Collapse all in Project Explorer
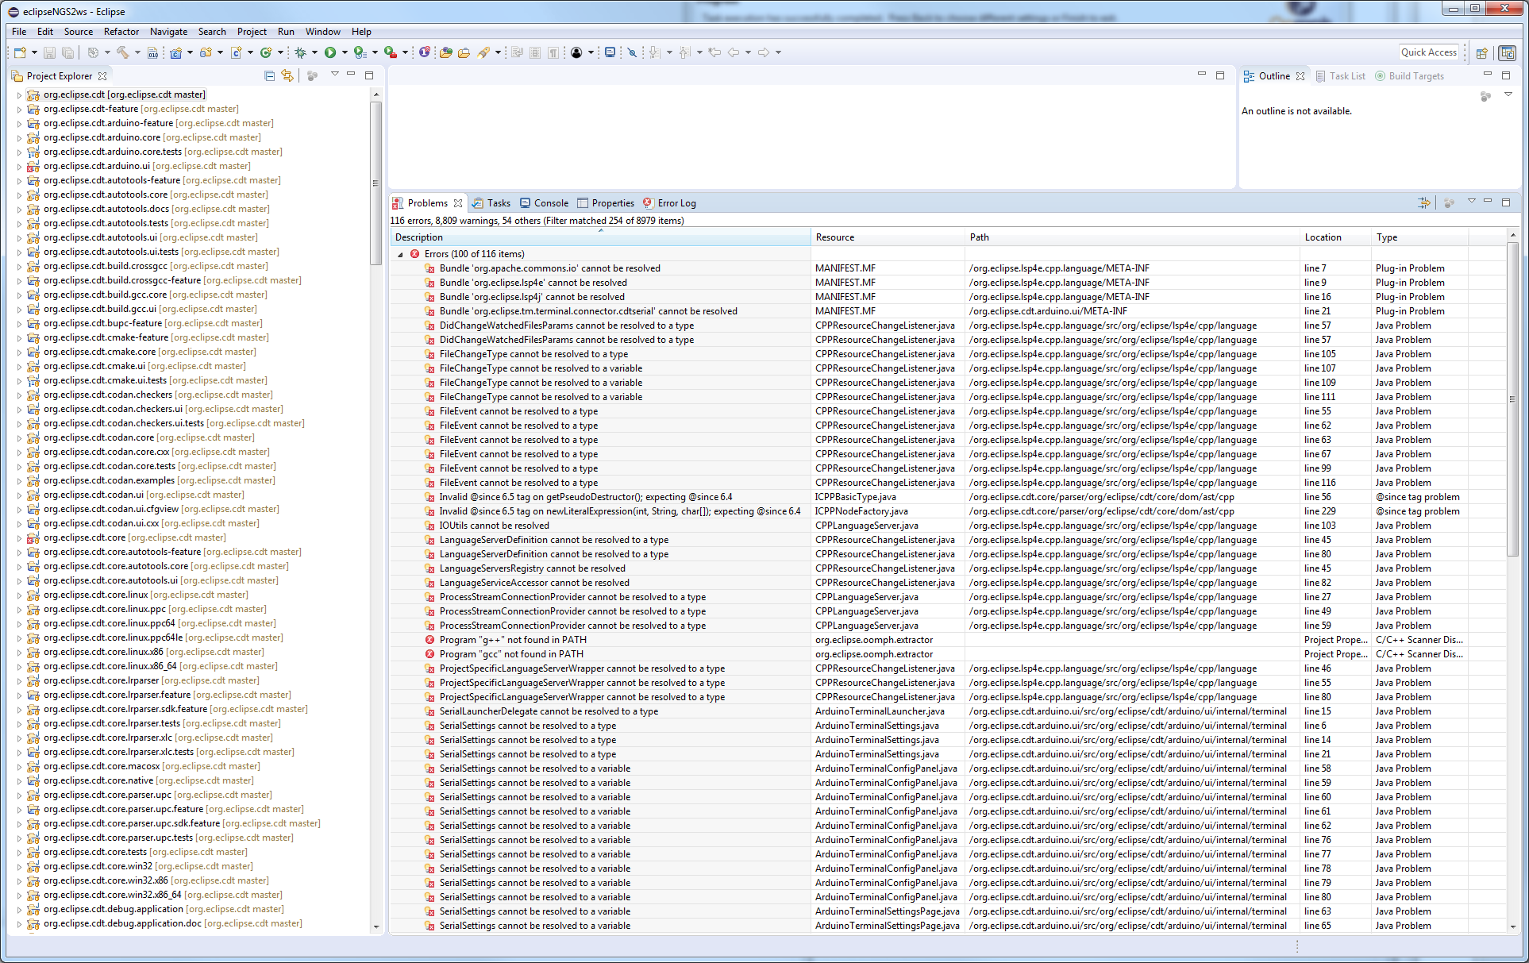Image resolution: width=1529 pixels, height=963 pixels. pos(269,76)
